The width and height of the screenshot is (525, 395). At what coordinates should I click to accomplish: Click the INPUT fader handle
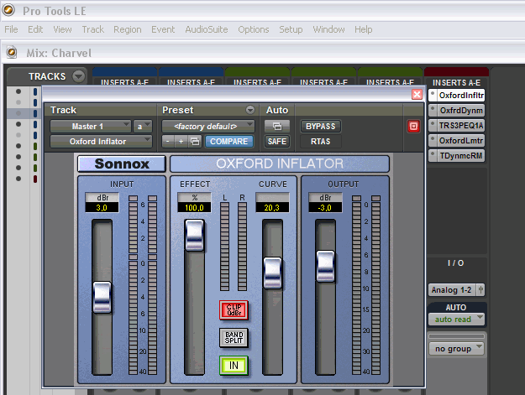pyautogui.click(x=102, y=297)
